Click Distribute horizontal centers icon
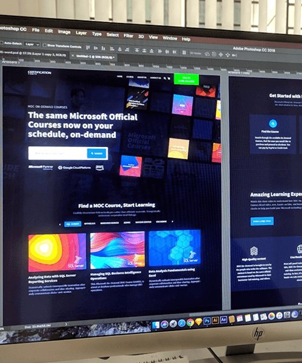 pos(167,51)
